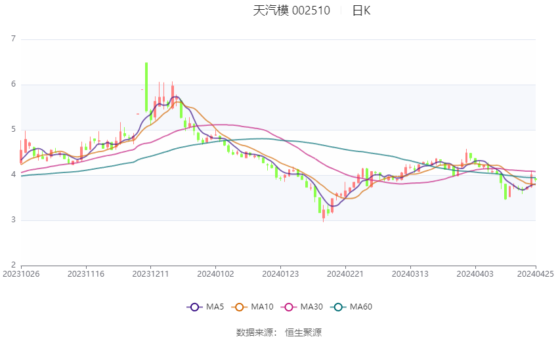This screenshot has height=339, width=558.
Task: Toggle the MA5 legend series
Action: coord(205,307)
